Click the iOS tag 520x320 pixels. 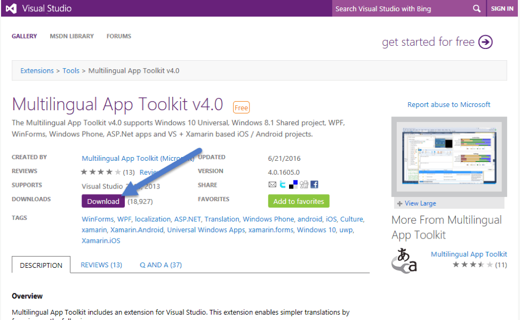pyautogui.click(x=331, y=219)
